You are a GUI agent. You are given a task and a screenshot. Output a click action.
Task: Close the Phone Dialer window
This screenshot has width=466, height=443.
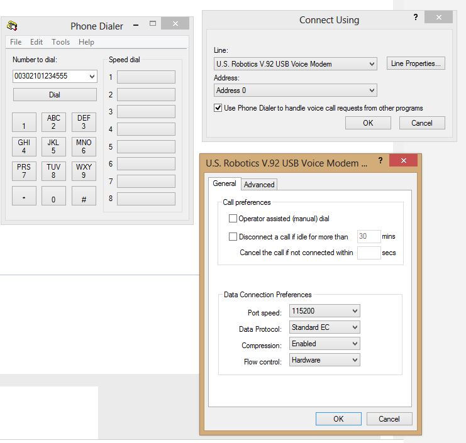[x=175, y=23]
